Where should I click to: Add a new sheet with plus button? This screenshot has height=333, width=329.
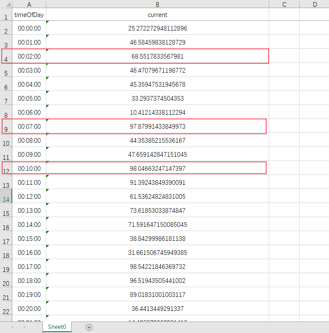tap(89, 327)
